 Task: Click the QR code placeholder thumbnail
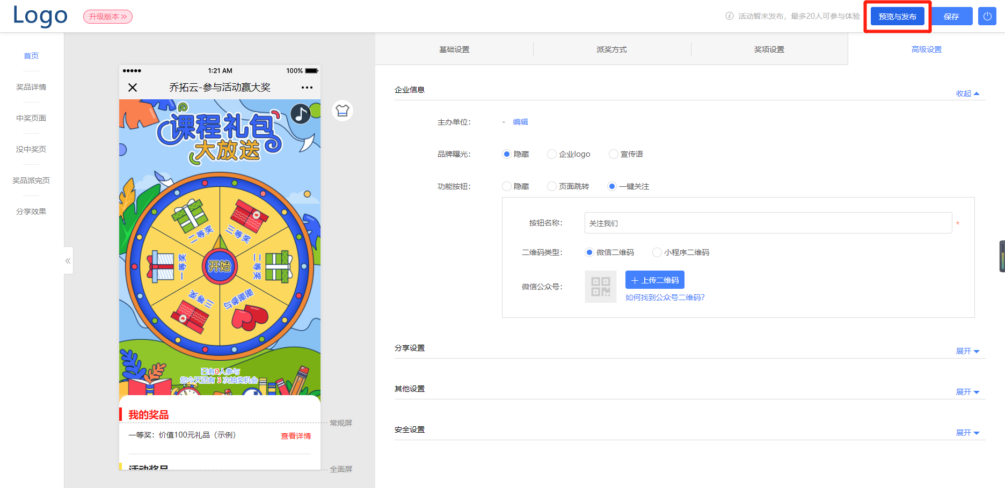(601, 287)
